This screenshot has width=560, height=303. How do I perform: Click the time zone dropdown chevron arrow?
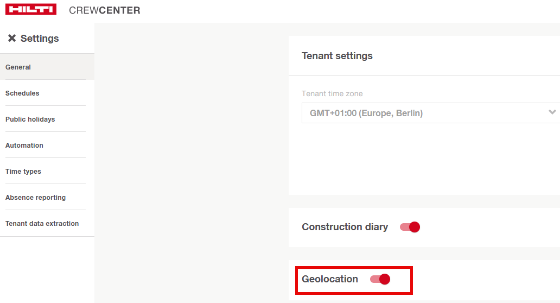(x=552, y=112)
